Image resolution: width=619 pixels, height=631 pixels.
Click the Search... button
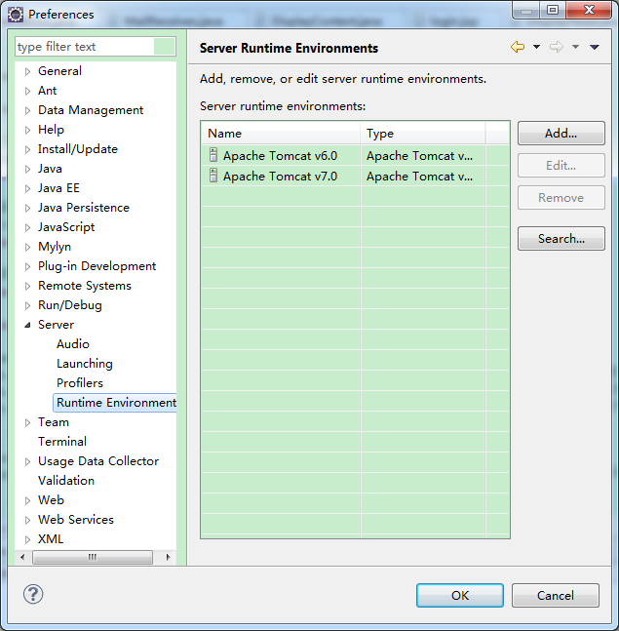point(561,239)
